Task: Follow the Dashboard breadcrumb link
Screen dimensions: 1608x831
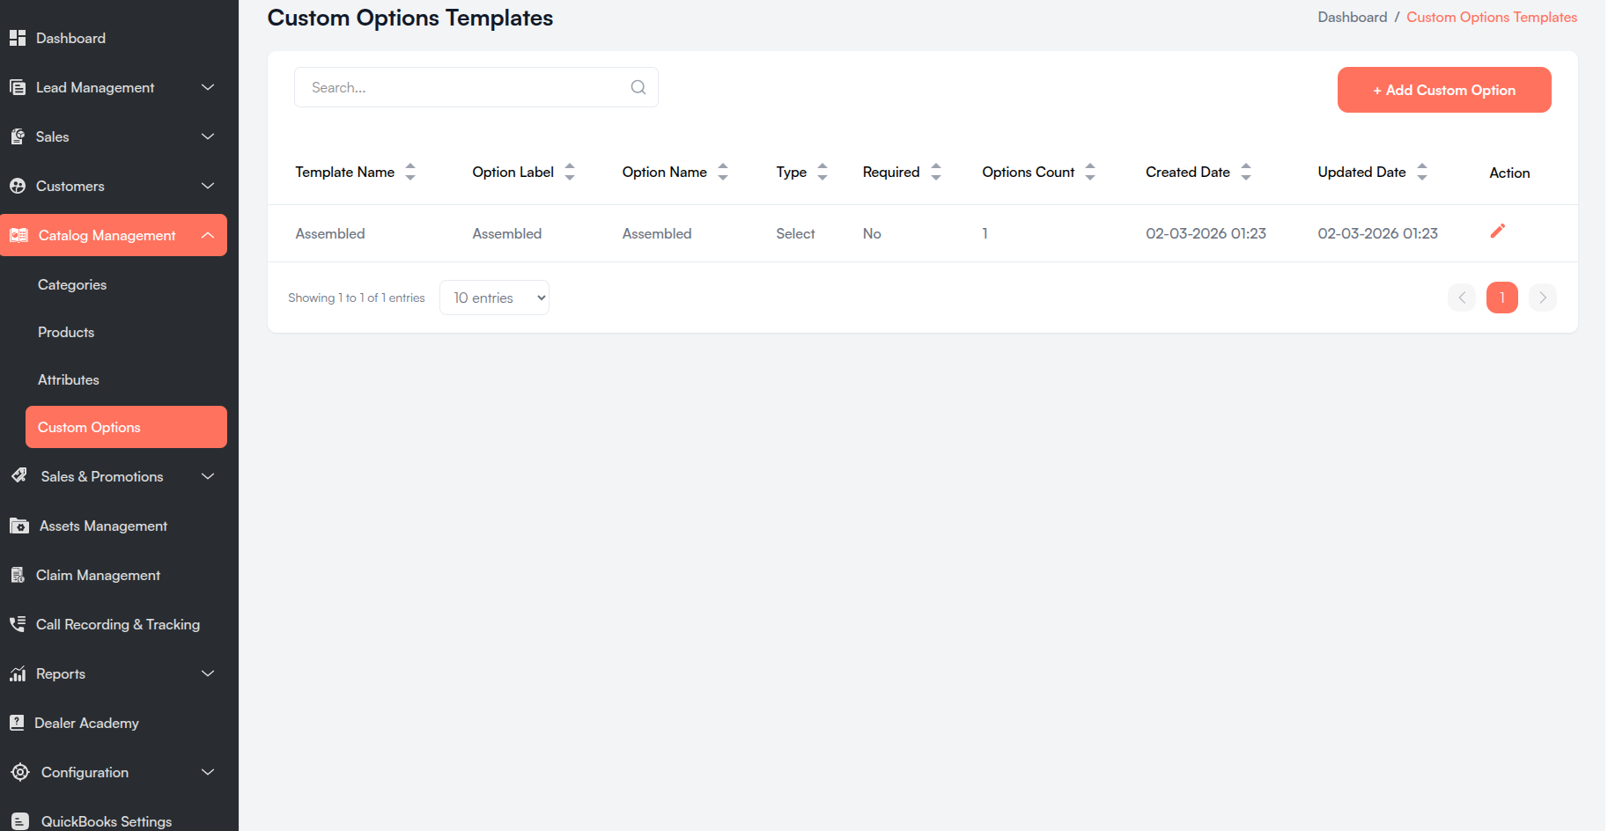Action: pos(1353,17)
